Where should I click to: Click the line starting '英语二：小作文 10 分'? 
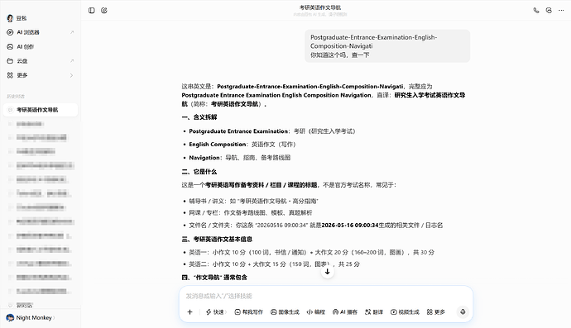click(x=274, y=264)
